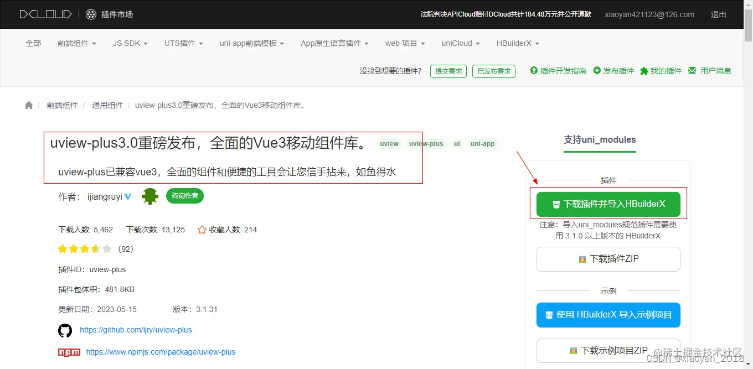Click the plugin title uview-plus3.0重磅发布
753x369 pixels.
tap(208, 143)
